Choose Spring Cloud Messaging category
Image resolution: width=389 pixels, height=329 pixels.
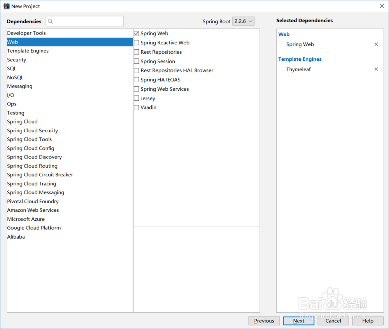pyautogui.click(x=70, y=192)
